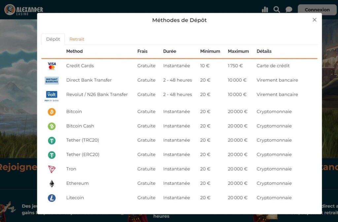Close the Méthodes de Dépôt dialog
The height and width of the screenshot is (222, 338).
315,20
